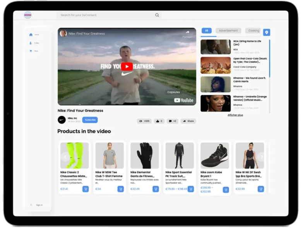This screenshot has height=228, width=301.
Task: Click the search magnifier icon
Action: 157,15
